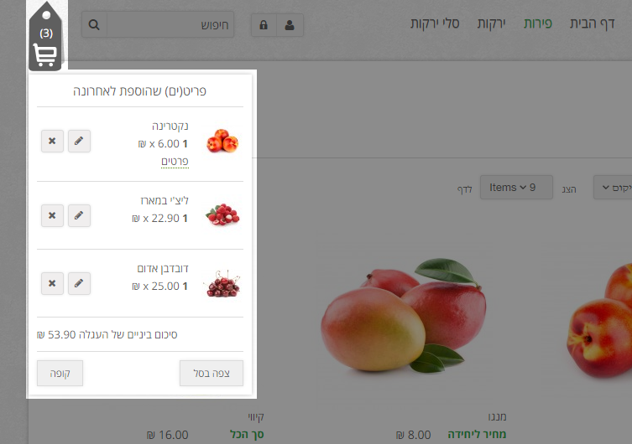The image size is (632, 444).
Task: Open the shopping cart tag icon
Action: [x=46, y=37]
